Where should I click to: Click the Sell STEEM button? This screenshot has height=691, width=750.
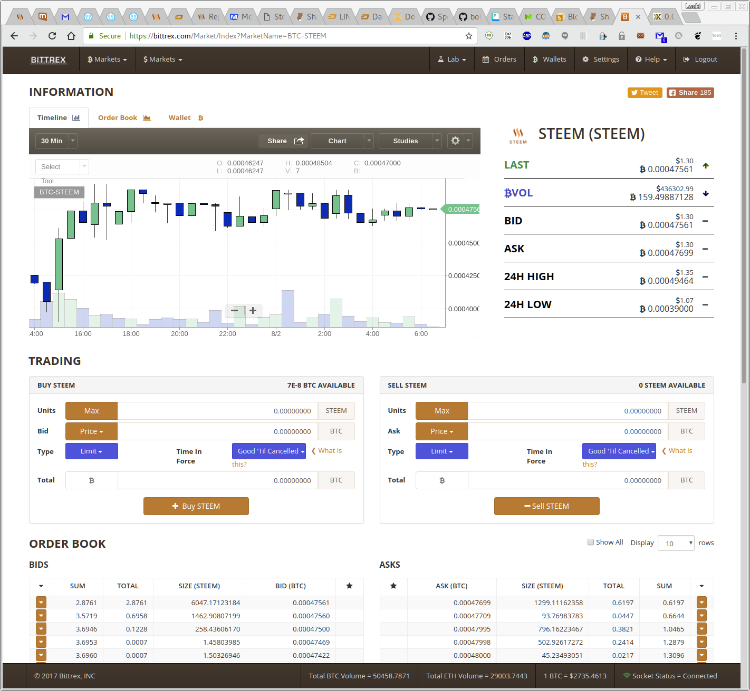(547, 506)
